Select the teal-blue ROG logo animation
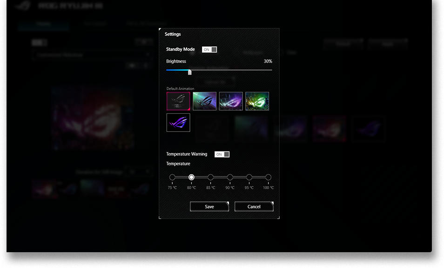 coord(204,101)
